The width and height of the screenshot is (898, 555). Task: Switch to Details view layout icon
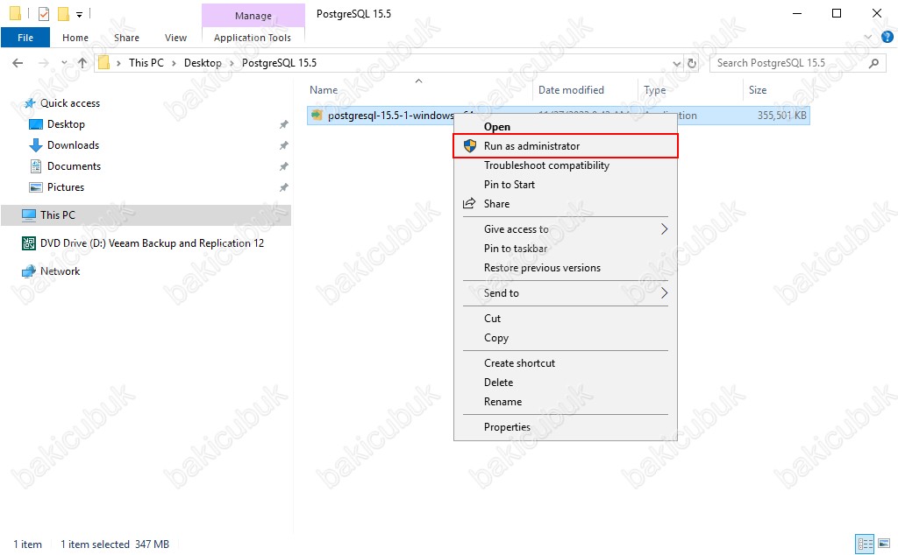[864, 544]
